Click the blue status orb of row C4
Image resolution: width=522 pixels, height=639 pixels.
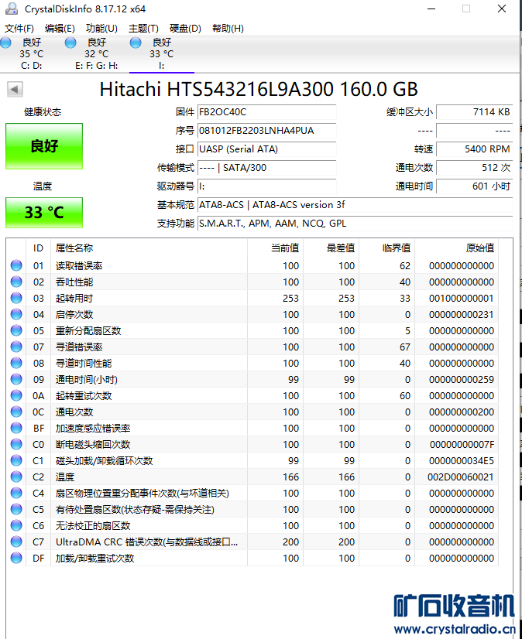pyautogui.click(x=16, y=493)
